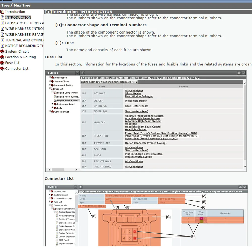Collapse the Fuse List node in example tree

pyautogui.click(x=50, y=89)
